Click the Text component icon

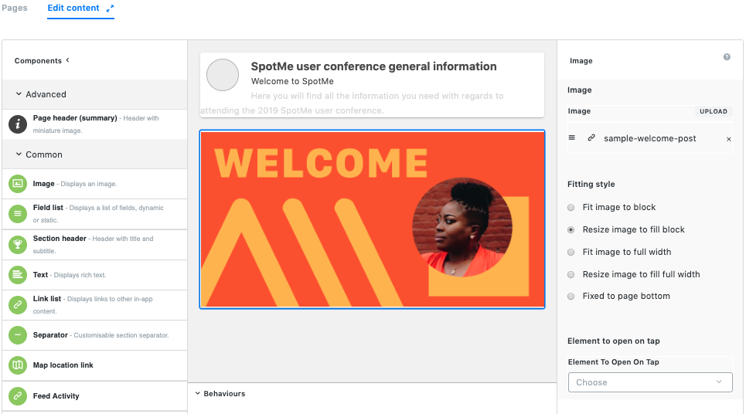pyautogui.click(x=18, y=275)
